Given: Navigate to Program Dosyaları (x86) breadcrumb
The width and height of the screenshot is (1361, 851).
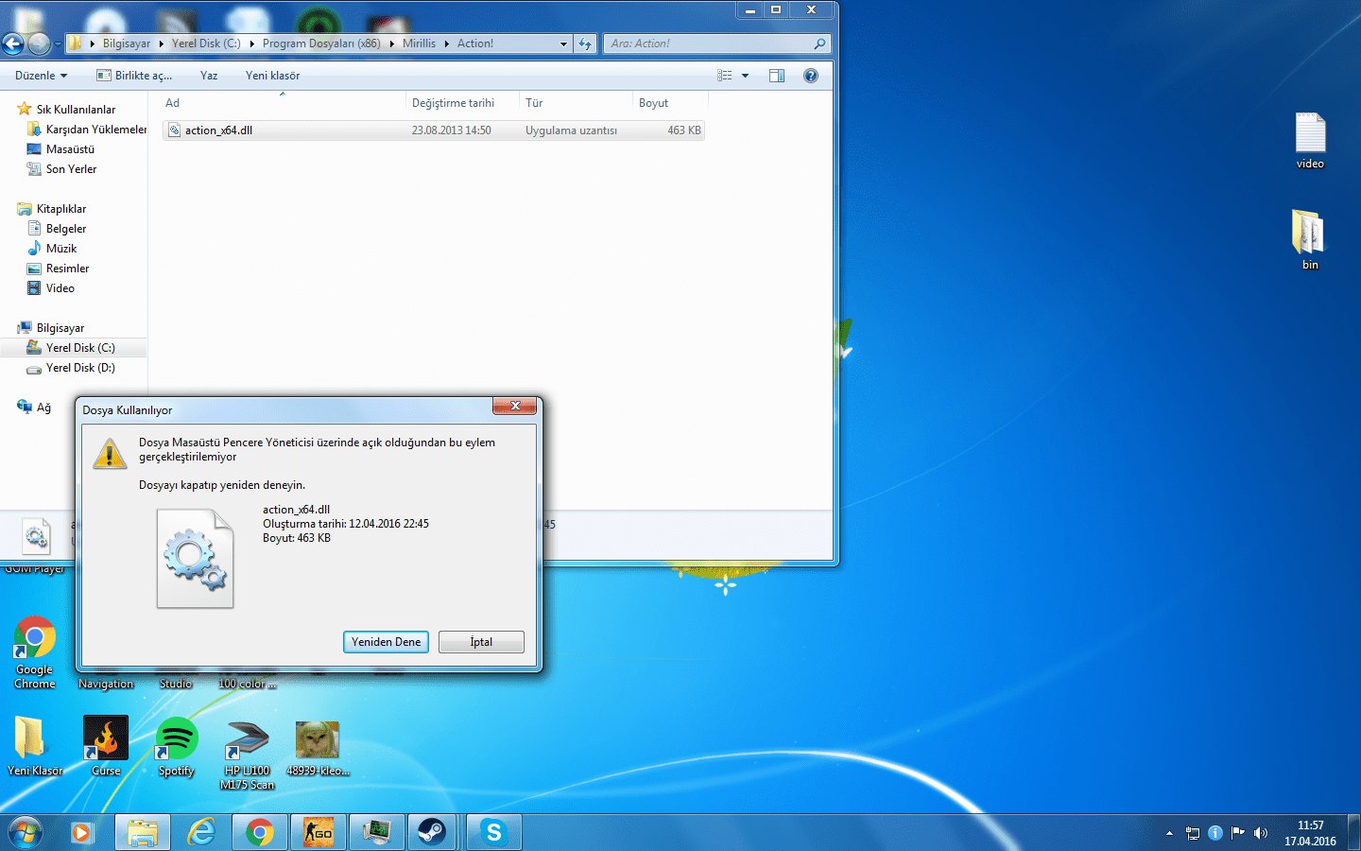Looking at the screenshot, I should (x=321, y=43).
